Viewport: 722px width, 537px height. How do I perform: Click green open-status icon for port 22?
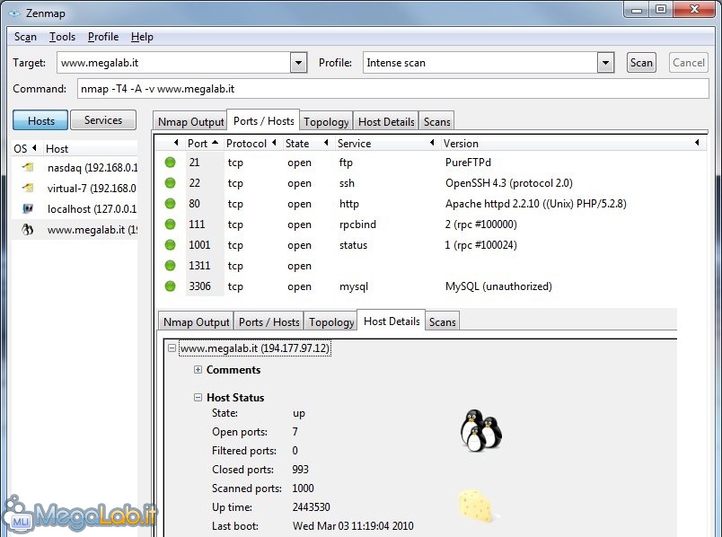(171, 183)
